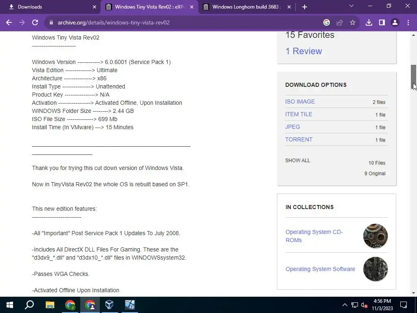Switch to the Windows Longhorn build 3683 tab
The width and height of the screenshot is (417, 313).
(x=246, y=7)
